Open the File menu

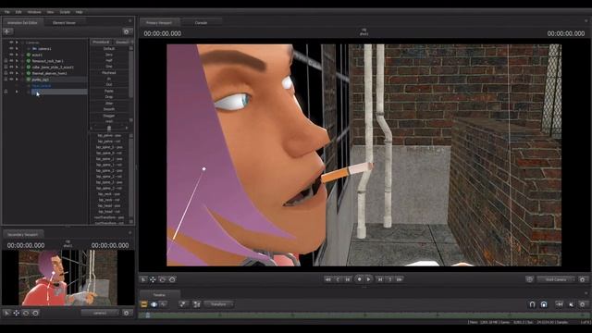pos(7,12)
